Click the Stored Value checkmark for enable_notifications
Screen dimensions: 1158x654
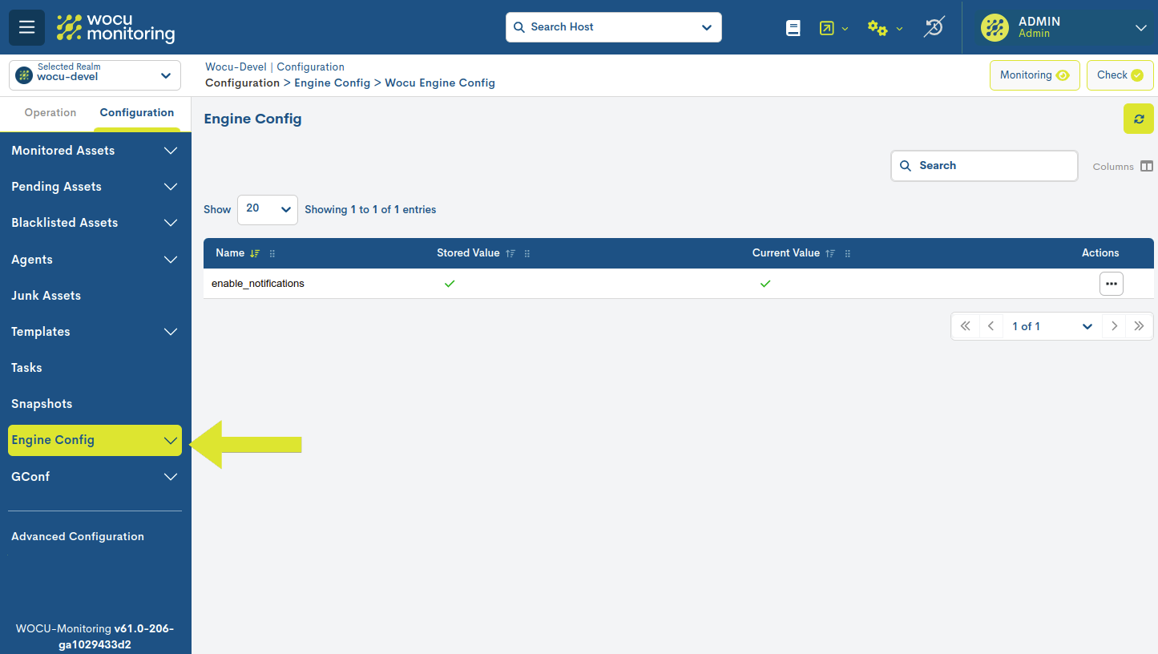450,284
